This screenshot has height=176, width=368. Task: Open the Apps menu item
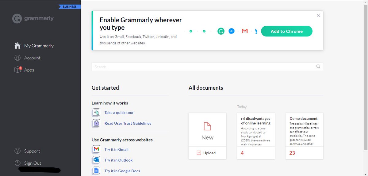(29, 70)
